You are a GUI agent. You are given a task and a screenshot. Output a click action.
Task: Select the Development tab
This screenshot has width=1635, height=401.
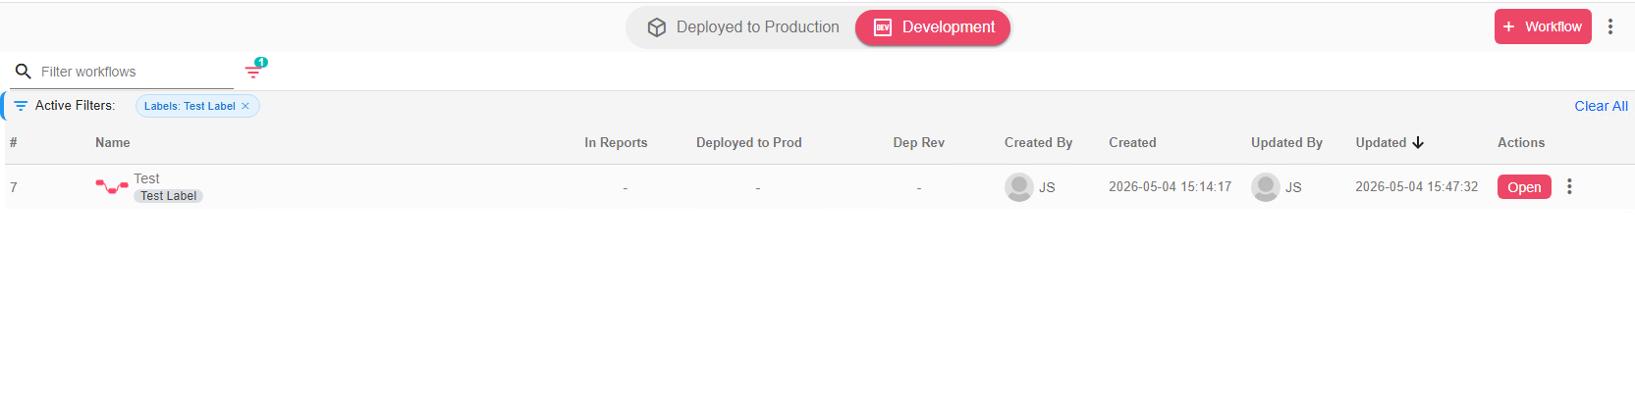933,27
